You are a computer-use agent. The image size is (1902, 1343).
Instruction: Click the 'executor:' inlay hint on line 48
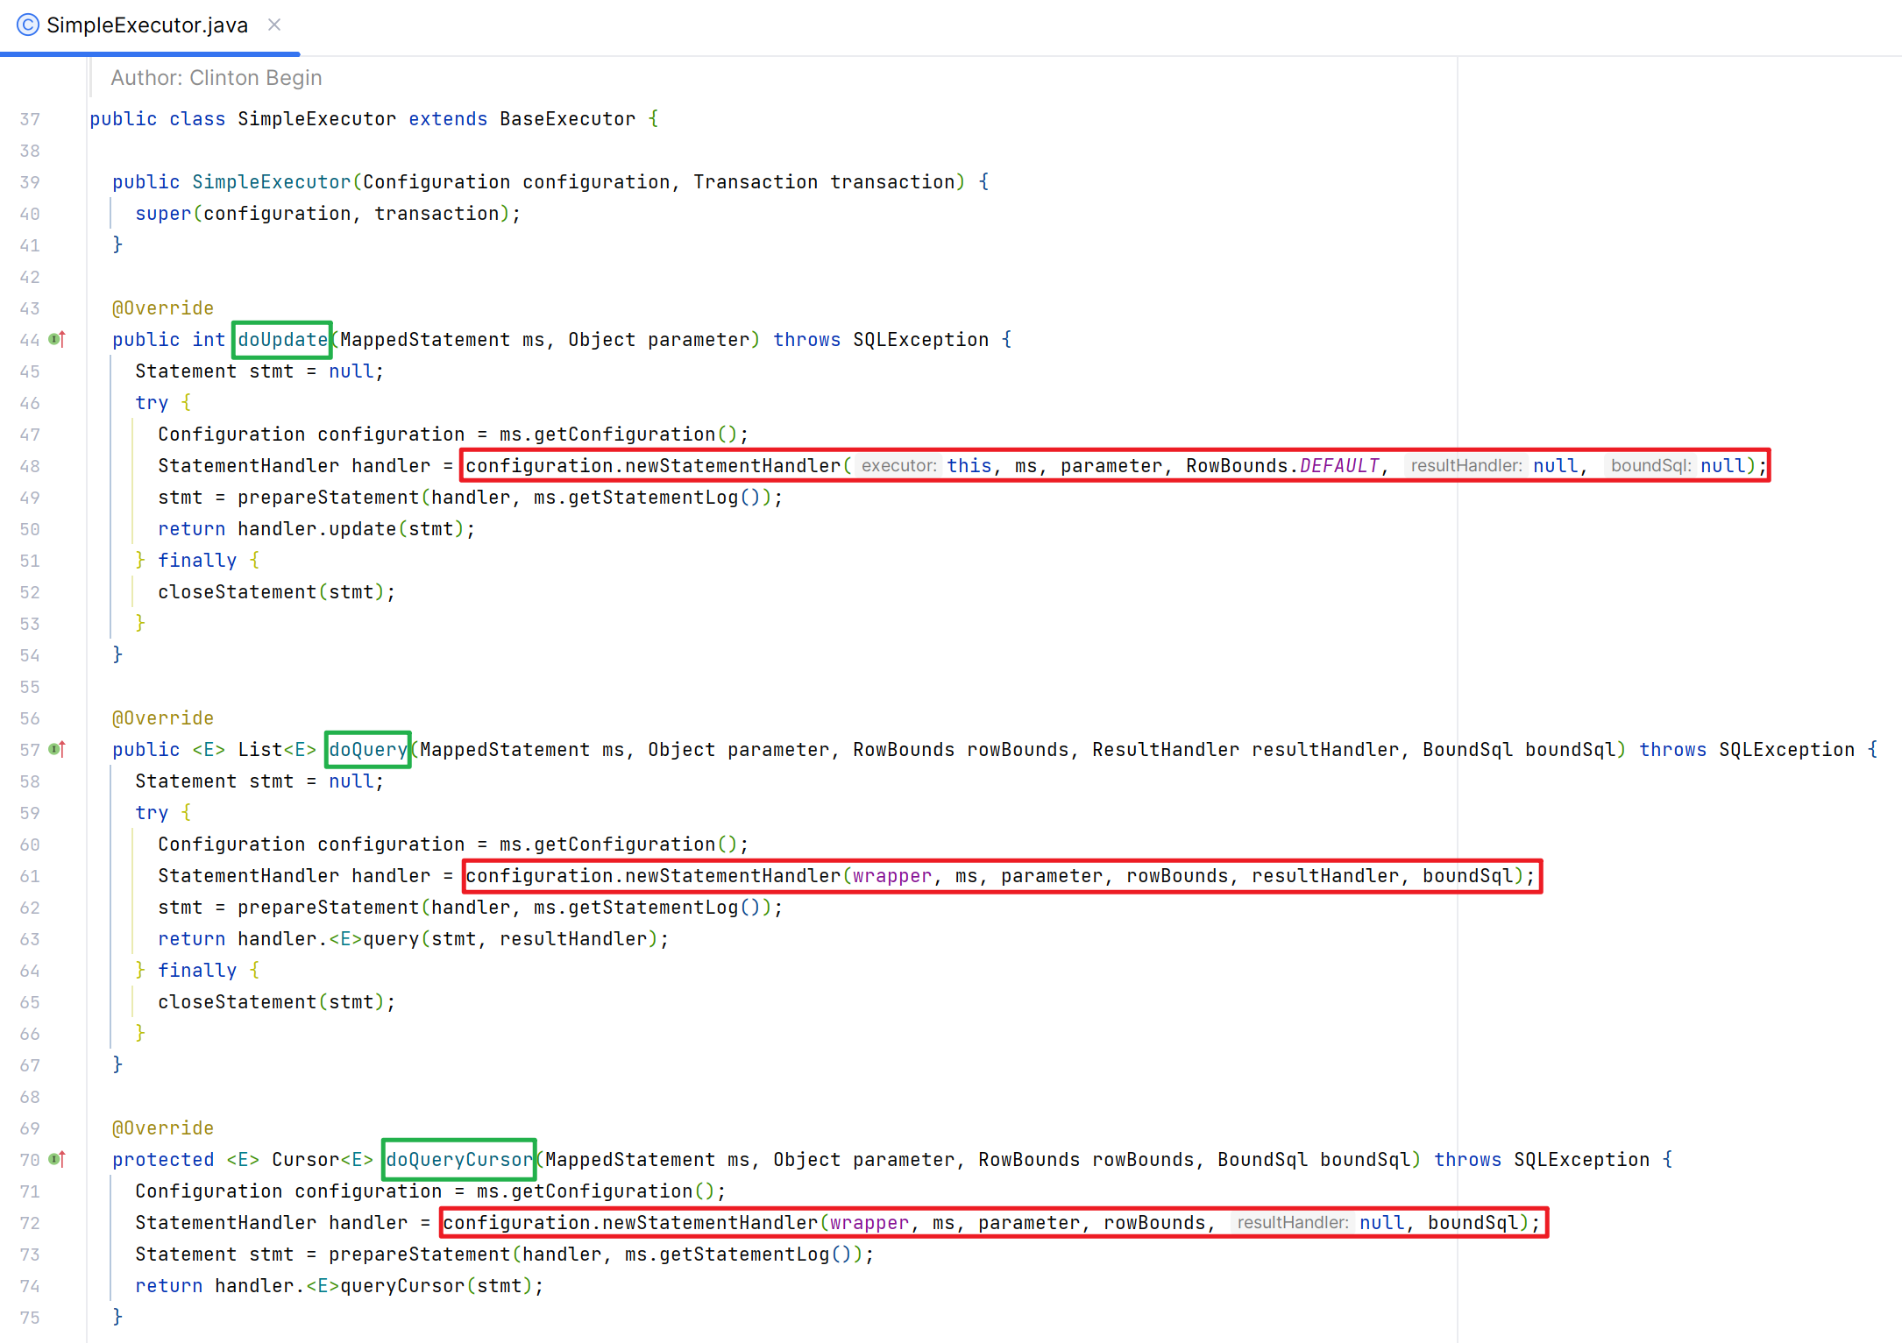tap(898, 466)
